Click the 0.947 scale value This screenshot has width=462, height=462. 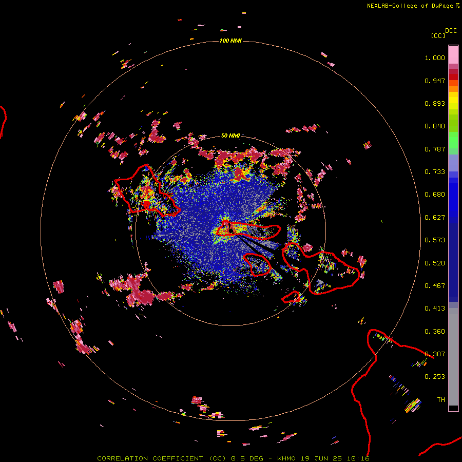(x=435, y=81)
